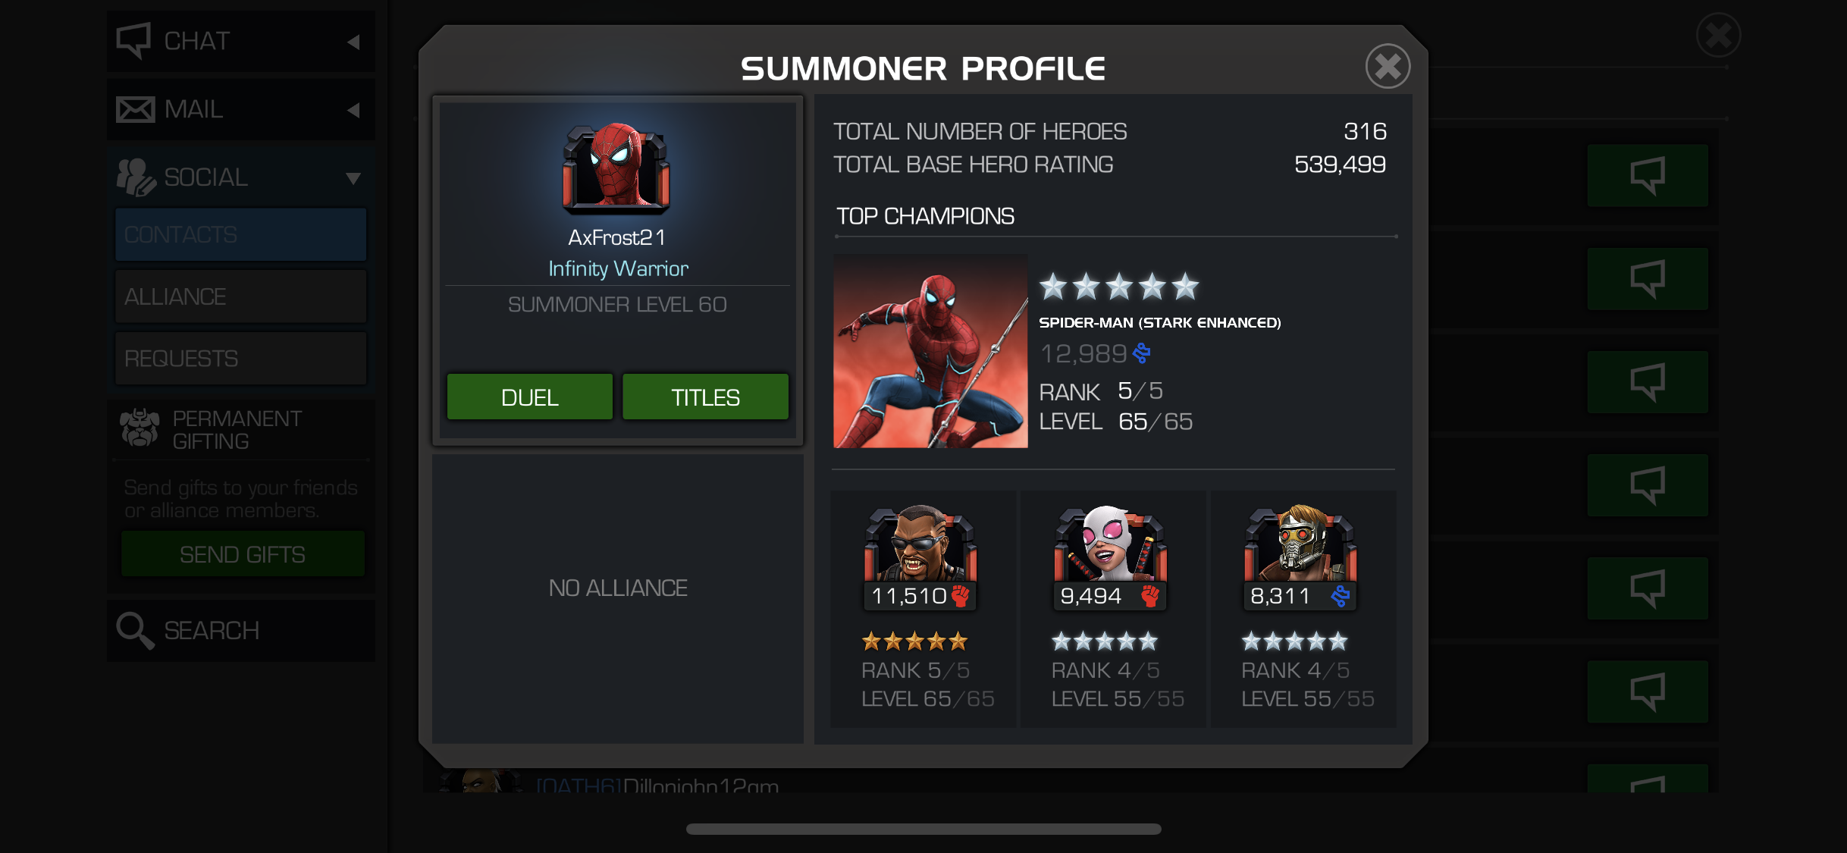The image size is (1847, 853).
Task: Click the Social people icon
Action: (x=136, y=177)
